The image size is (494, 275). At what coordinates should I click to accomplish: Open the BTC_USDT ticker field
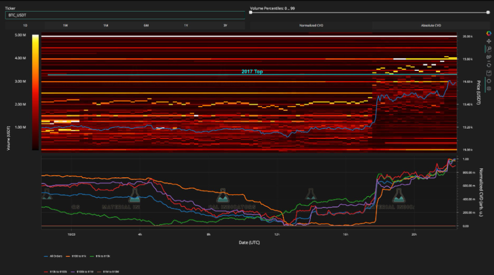click(x=125, y=15)
